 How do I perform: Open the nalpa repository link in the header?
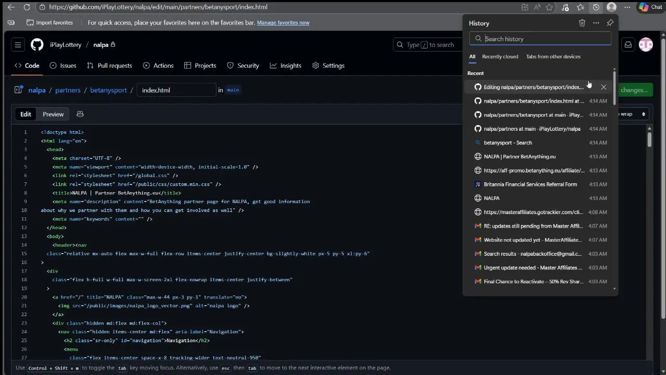tap(101, 45)
